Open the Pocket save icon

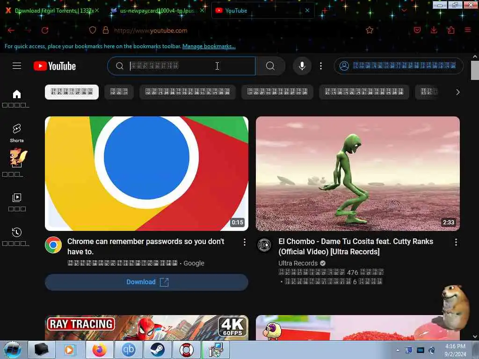coord(417,30)
